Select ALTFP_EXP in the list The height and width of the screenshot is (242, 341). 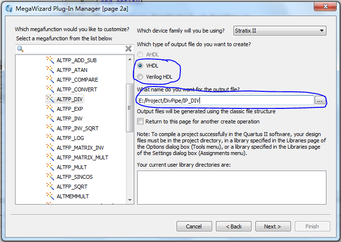click(x=70, y=109)
